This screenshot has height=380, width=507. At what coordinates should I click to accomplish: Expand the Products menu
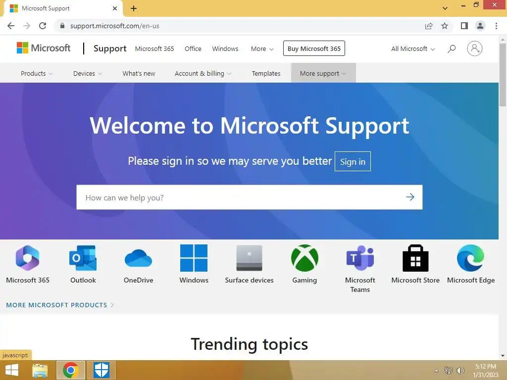point(37,73)
